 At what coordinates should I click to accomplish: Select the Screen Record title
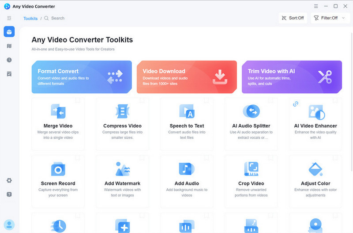pos(58,183)
